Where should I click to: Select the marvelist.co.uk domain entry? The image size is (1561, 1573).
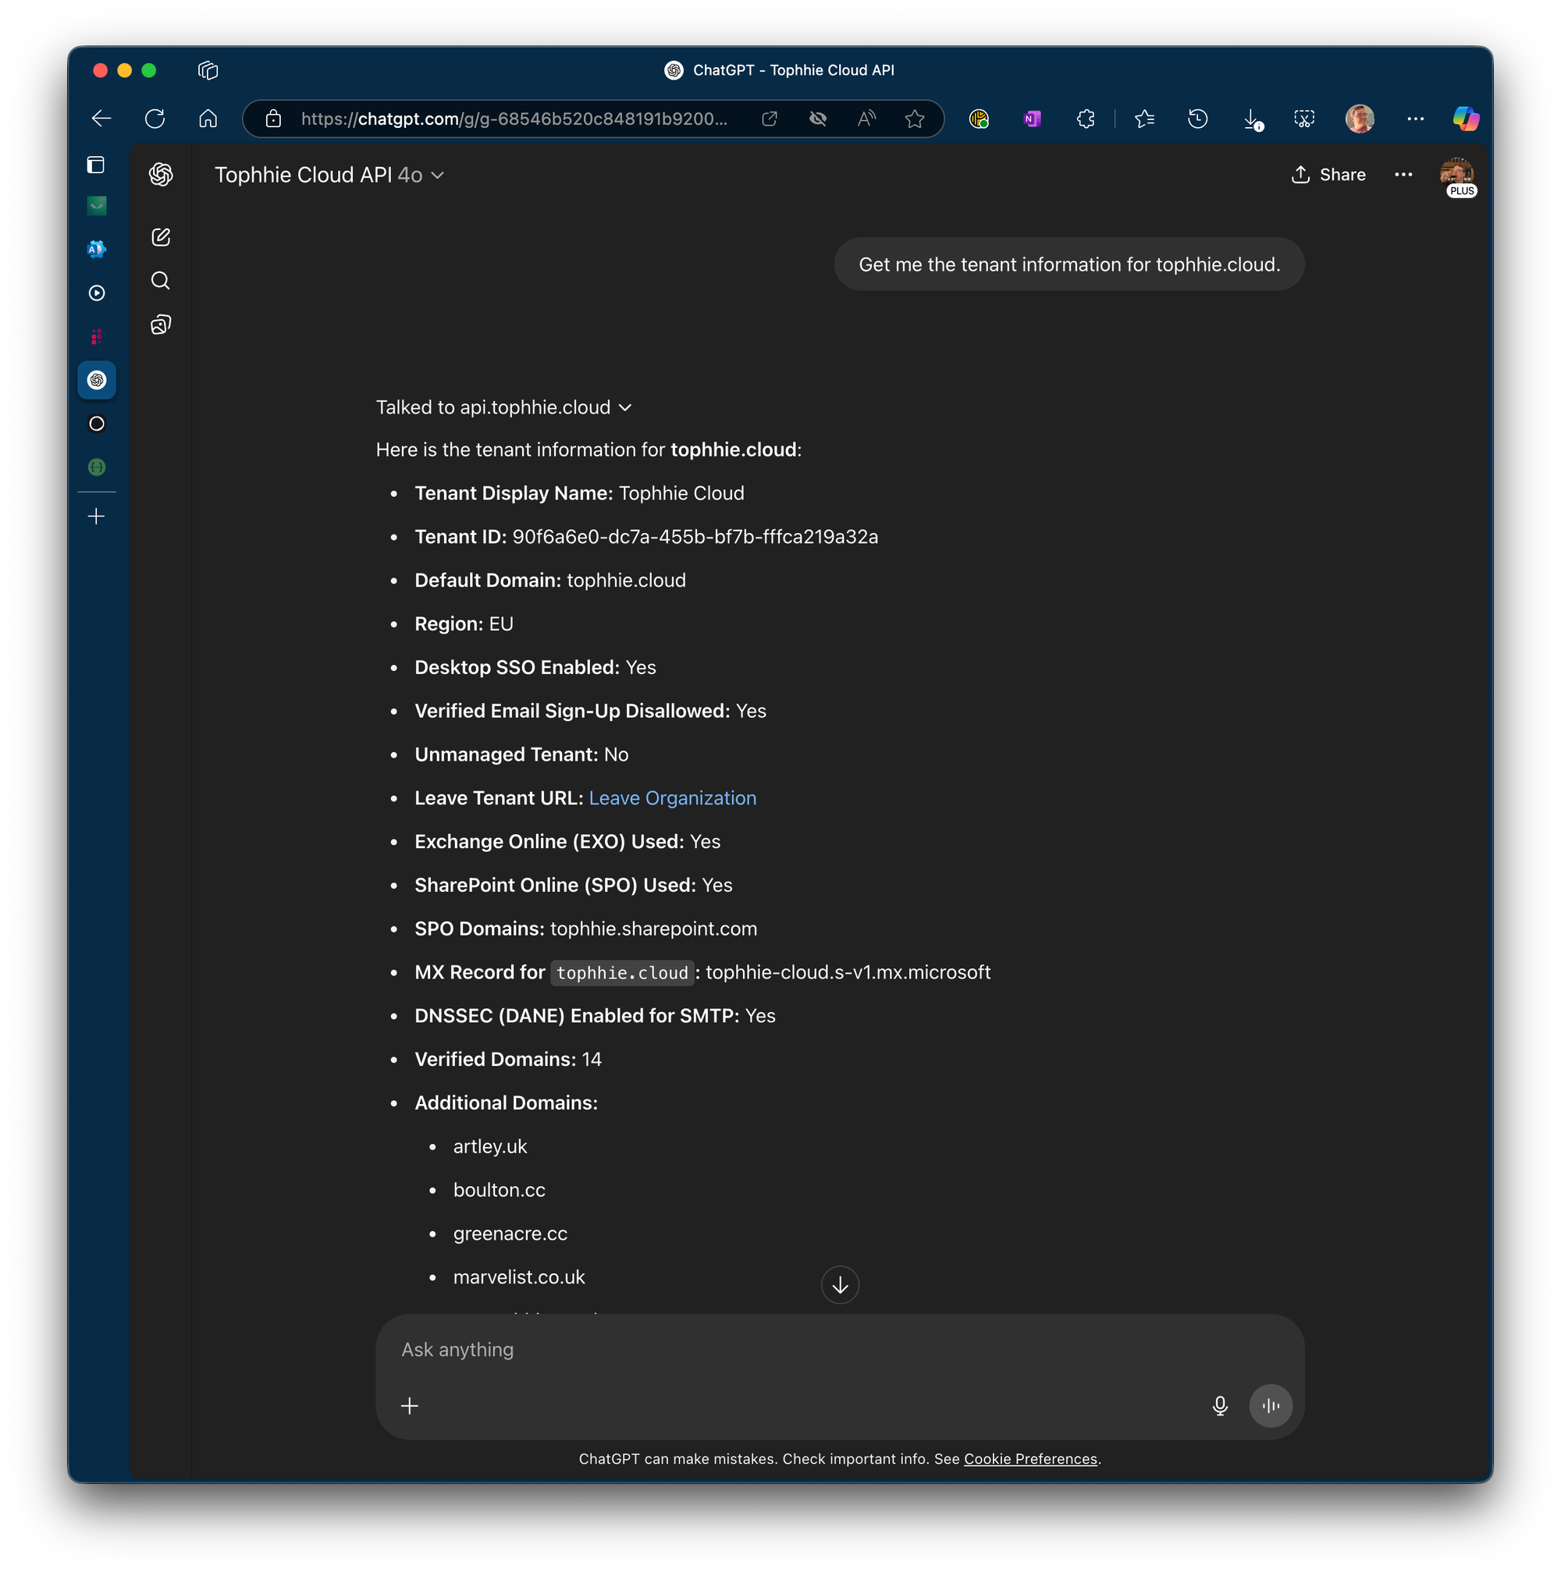520,1277
